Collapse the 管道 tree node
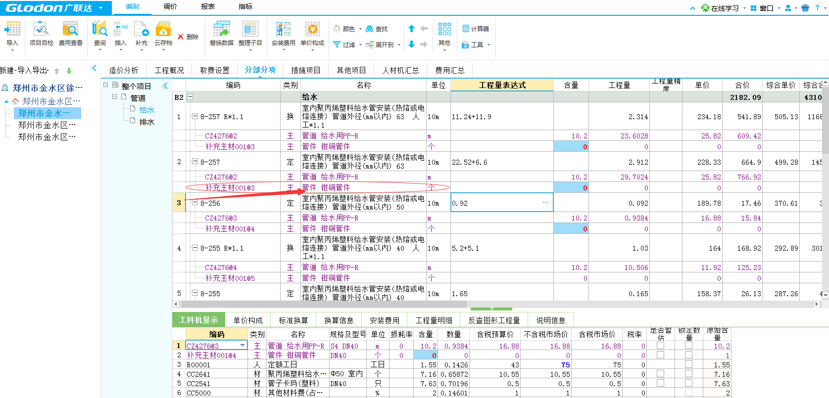Image resolution: width=829 pixels, height=398 pixels. coord(115,97)
